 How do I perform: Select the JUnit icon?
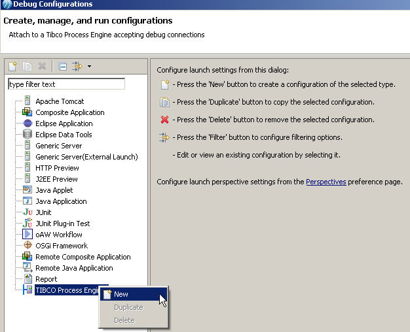click(28, 212)
